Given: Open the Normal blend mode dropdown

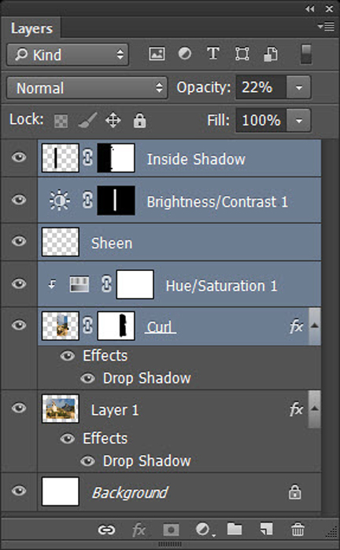Looking at the screenshot, I should 87,88.
